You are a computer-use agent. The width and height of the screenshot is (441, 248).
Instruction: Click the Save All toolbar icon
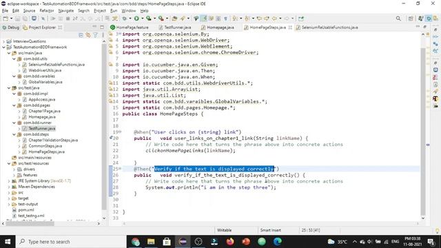click(25, 19)
